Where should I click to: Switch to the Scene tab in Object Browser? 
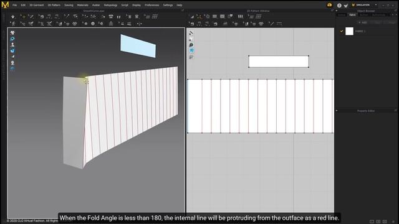tap(342, 15)
